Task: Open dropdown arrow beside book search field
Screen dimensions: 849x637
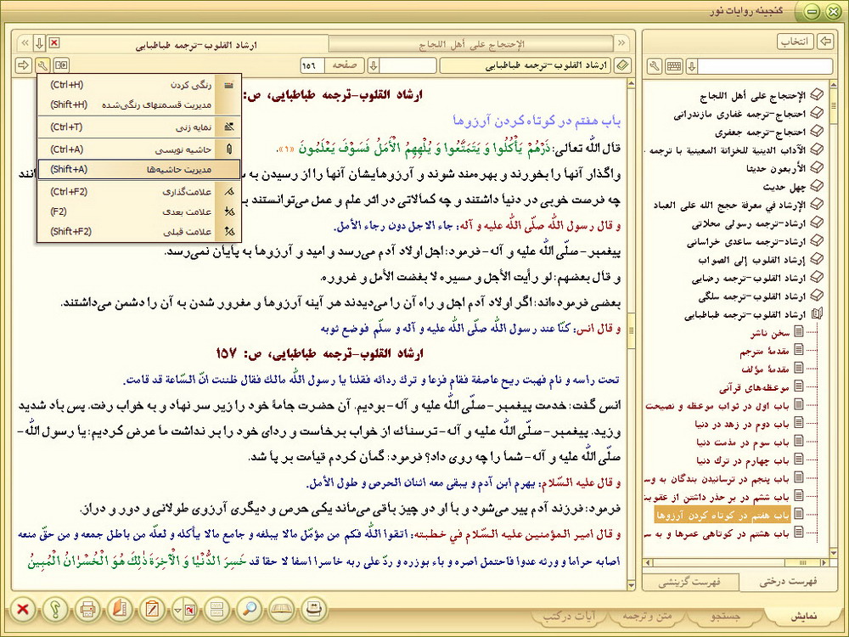Action: coord(691,66)
